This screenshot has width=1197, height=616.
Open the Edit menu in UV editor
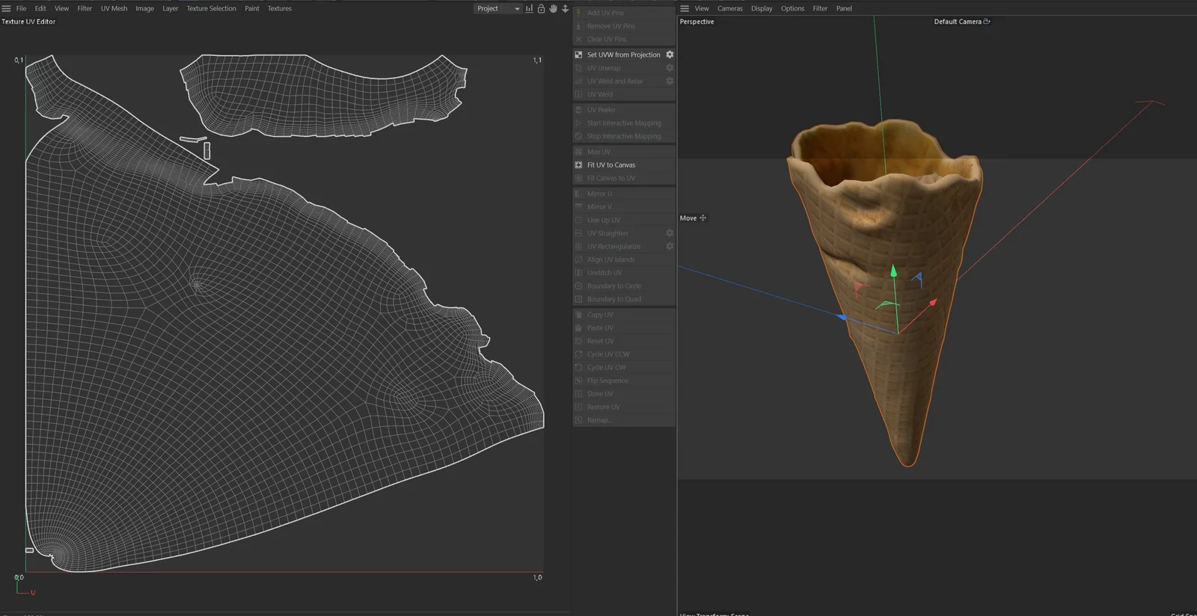(x=40, y=8)
